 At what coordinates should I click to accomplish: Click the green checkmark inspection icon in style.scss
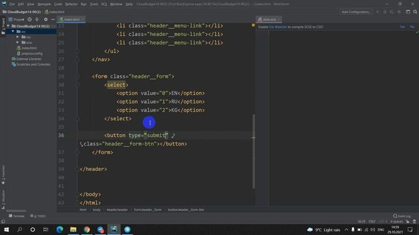[x=417, y=33]
